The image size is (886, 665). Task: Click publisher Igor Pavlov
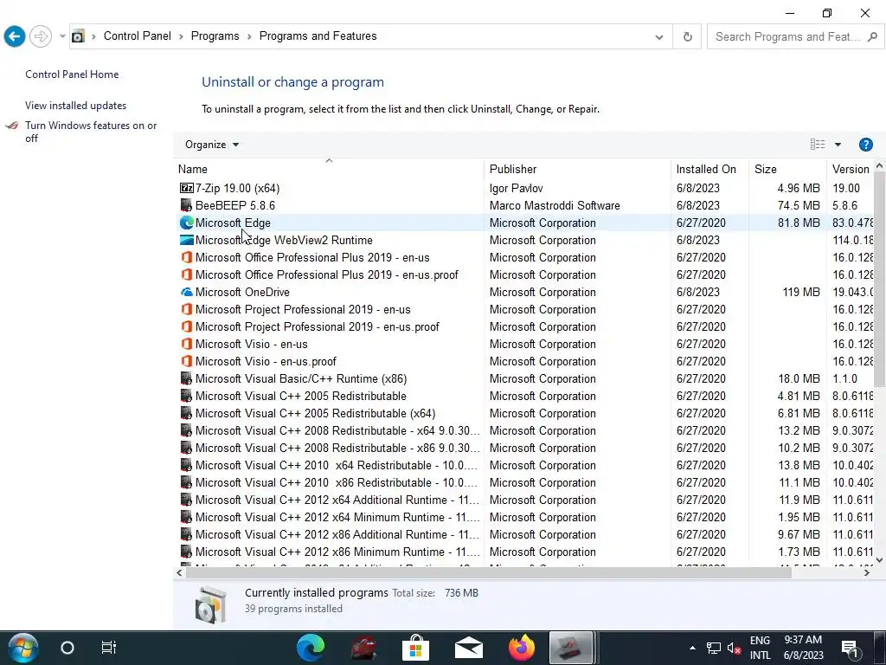pos(516,188)
